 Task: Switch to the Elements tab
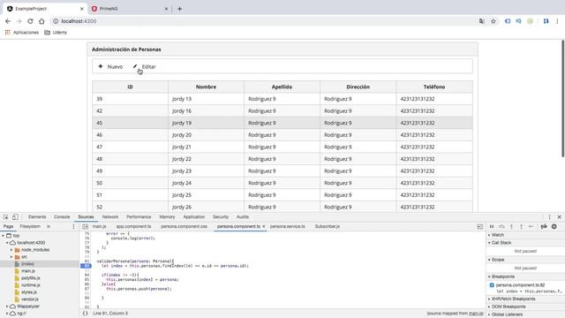tap(37, 217)
